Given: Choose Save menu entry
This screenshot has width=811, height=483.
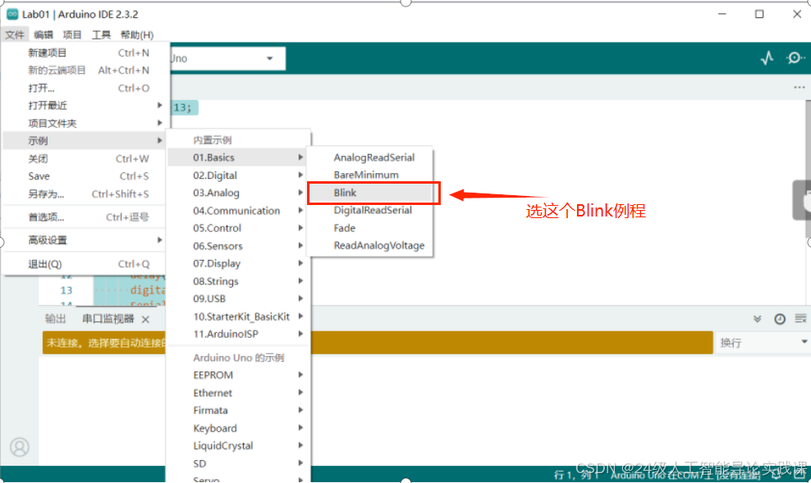Looking at the screenshot, I should (x=85, y=176).
